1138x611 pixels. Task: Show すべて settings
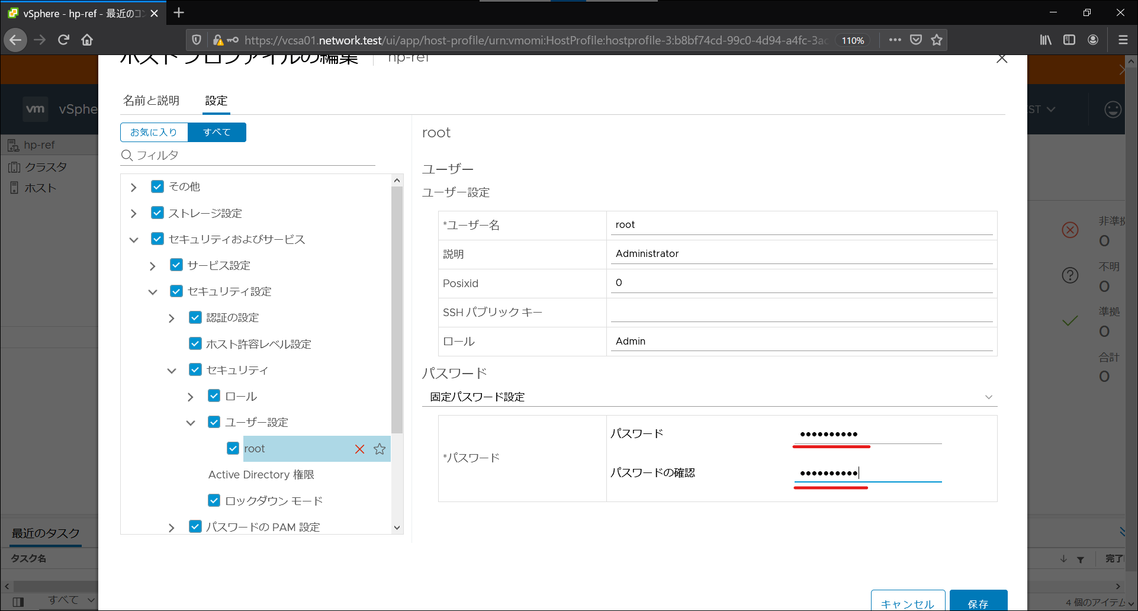(x=217, y=132)
